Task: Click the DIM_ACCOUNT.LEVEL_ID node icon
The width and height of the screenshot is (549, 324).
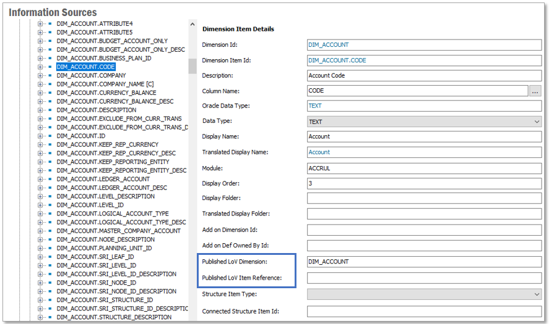Action: pyautogui.click(x=50, y=205)
